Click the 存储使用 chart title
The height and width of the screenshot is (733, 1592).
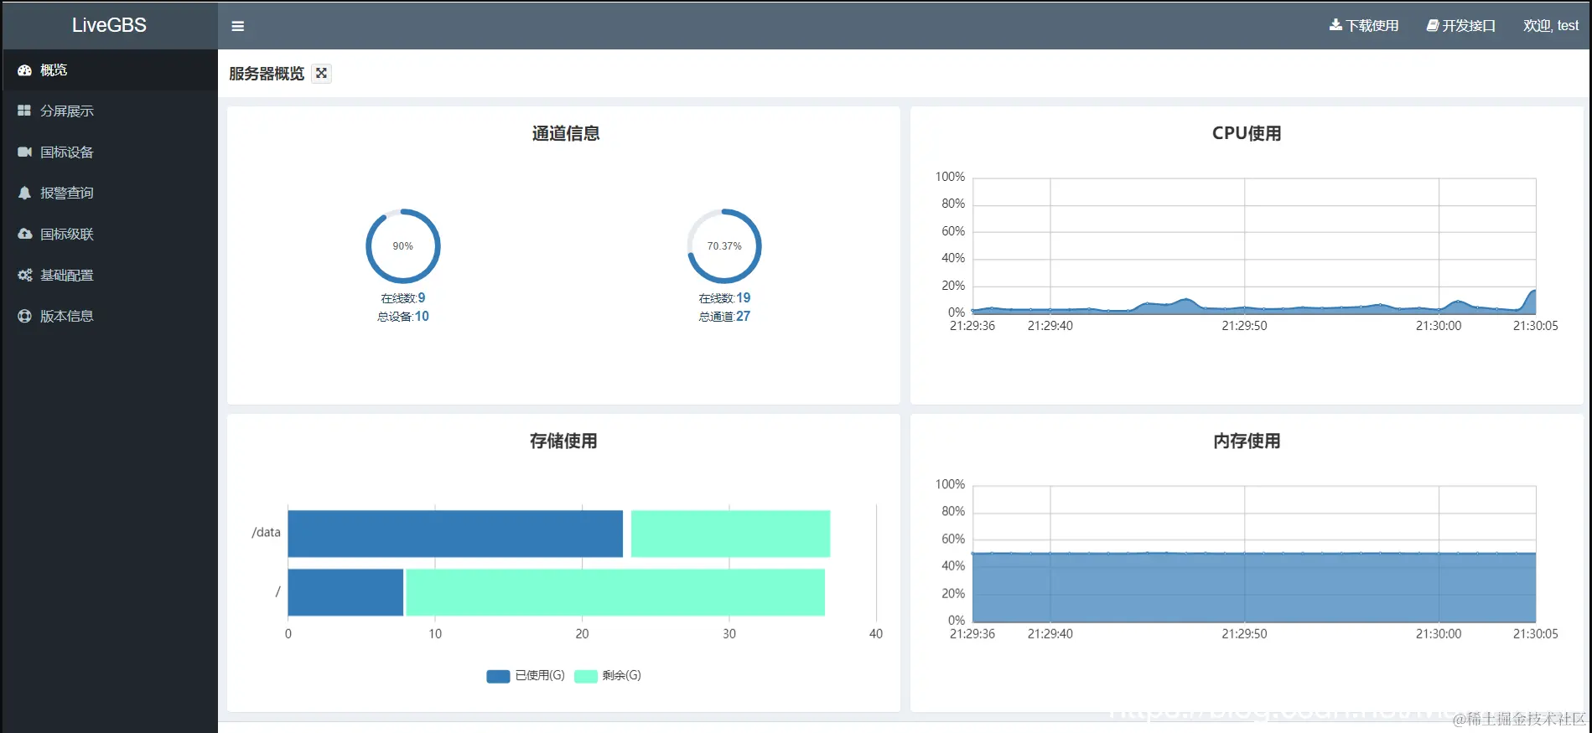563,441
